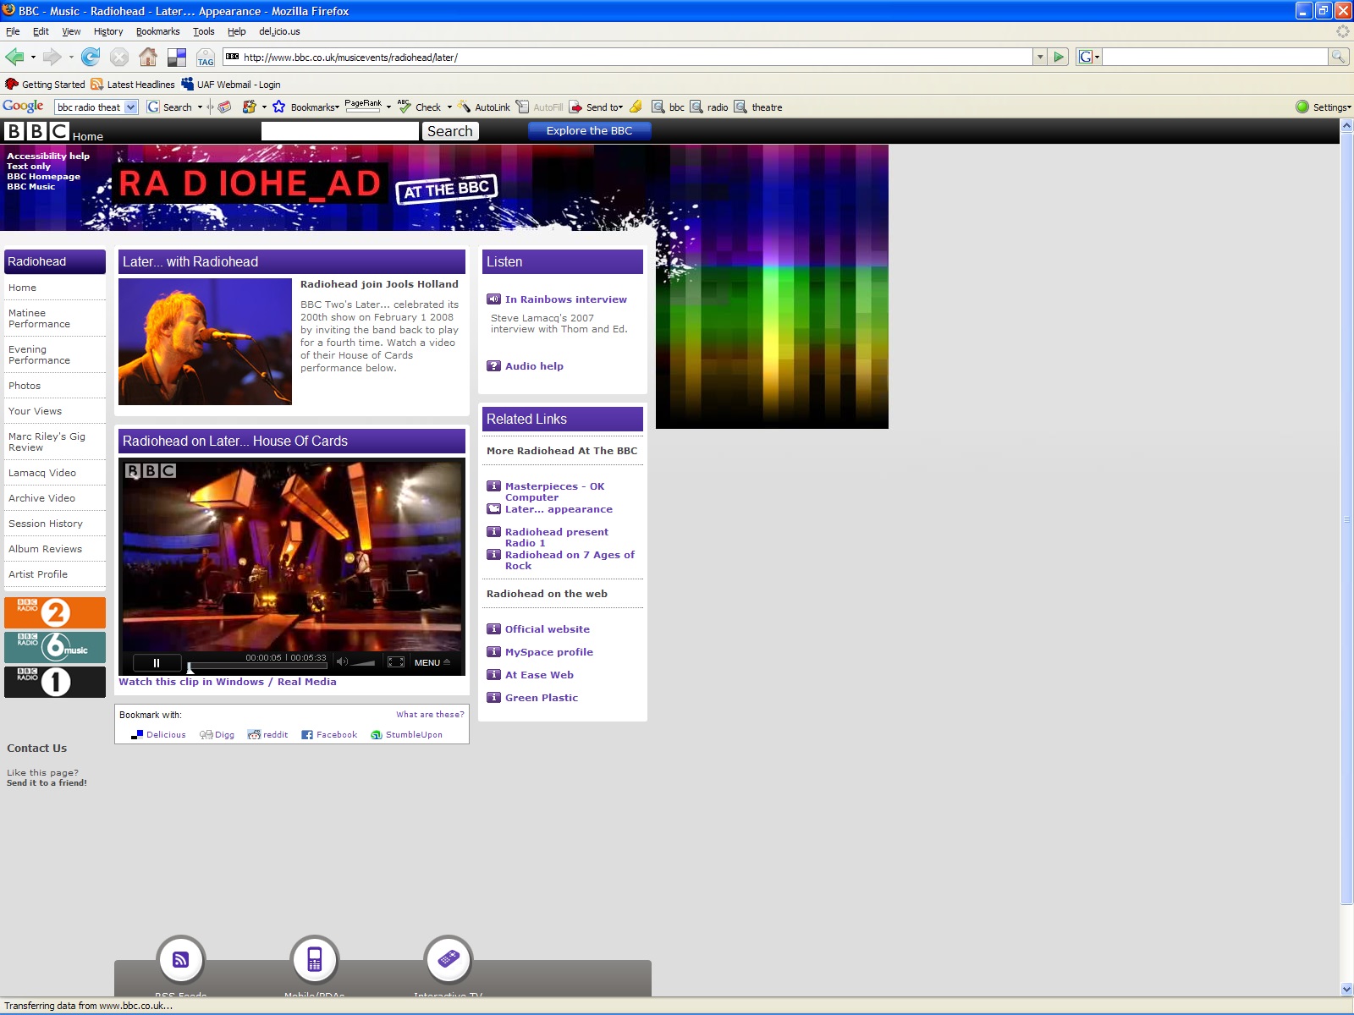Open Google toolbar Bookmarks dropdown

click(315, 107)
